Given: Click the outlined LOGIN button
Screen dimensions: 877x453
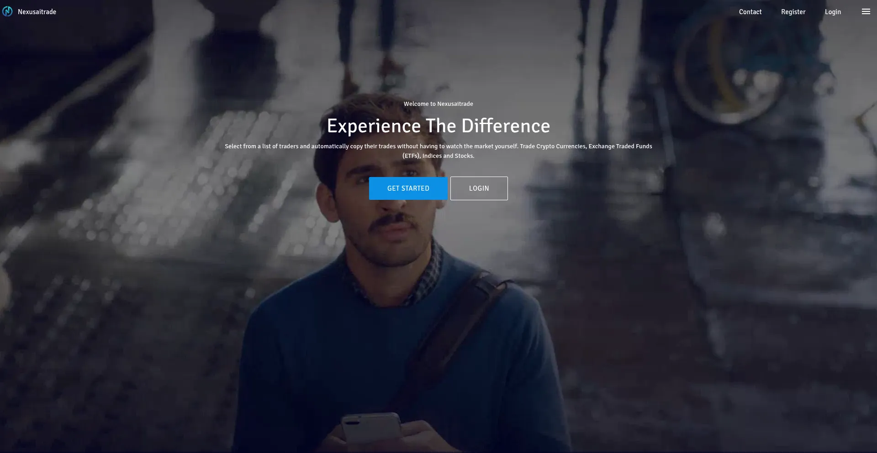Looking at the screenshot, I should 479,188.
